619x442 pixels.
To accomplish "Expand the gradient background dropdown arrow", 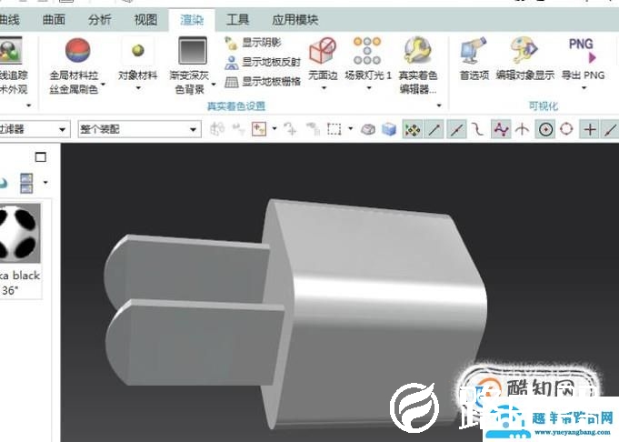I will click(x=214, y=85).
